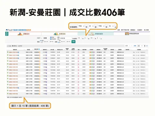Screen dimensions: 155x116
Task: Open the city dropdown showing 桃園市
Action: (x=39, y=38)
